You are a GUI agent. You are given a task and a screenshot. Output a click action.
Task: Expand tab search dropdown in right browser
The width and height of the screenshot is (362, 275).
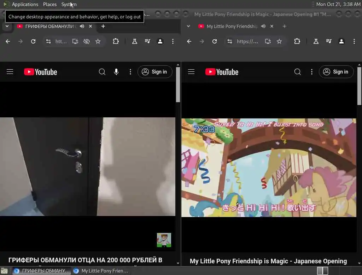(188, 26)
